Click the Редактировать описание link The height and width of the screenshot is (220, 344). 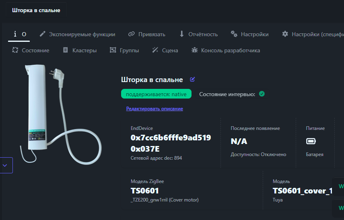(154, 109)
